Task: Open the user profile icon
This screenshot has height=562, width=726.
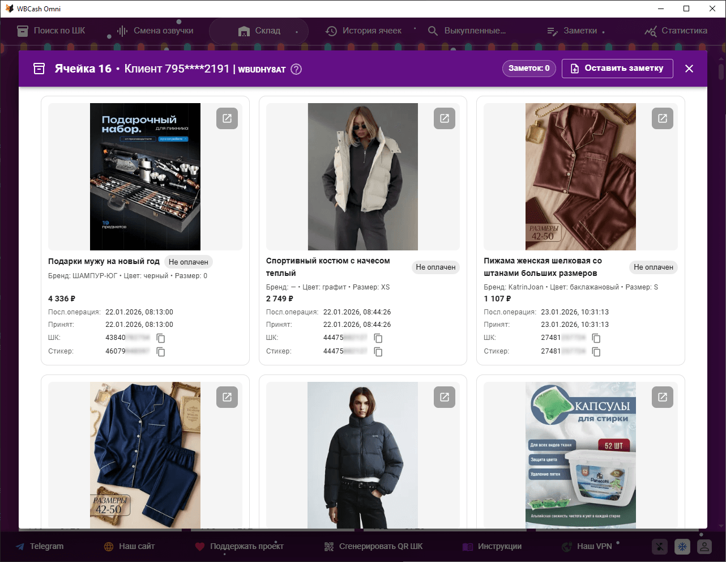Action: 704,547
